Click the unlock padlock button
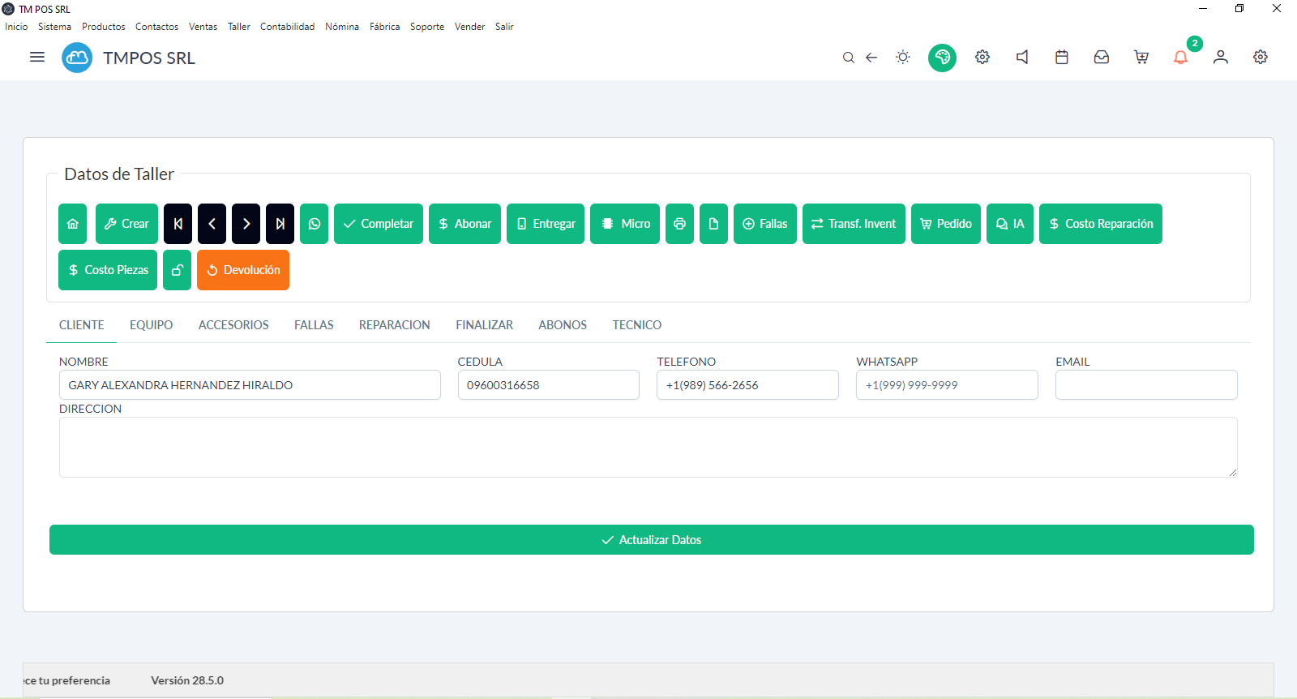The width and height of the screenshot is (1297, 699). 177,270
